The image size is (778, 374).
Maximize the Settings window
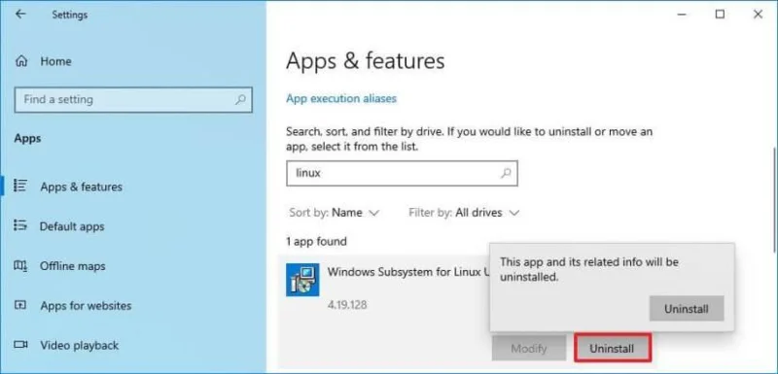pos(720,15)
